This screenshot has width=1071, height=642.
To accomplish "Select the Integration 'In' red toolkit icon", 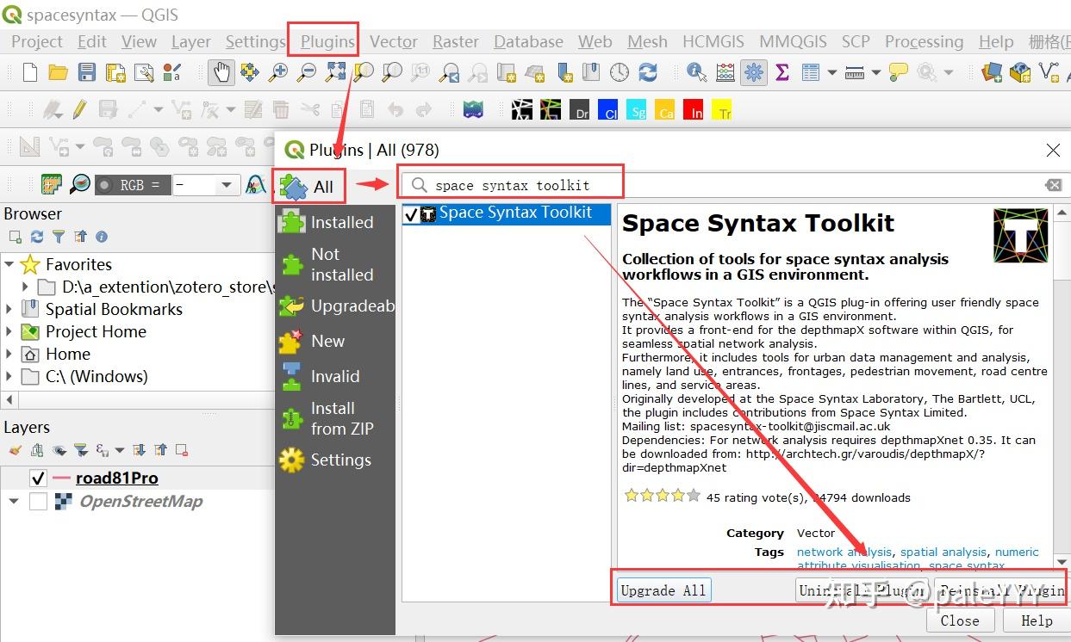I will point(694,109).
